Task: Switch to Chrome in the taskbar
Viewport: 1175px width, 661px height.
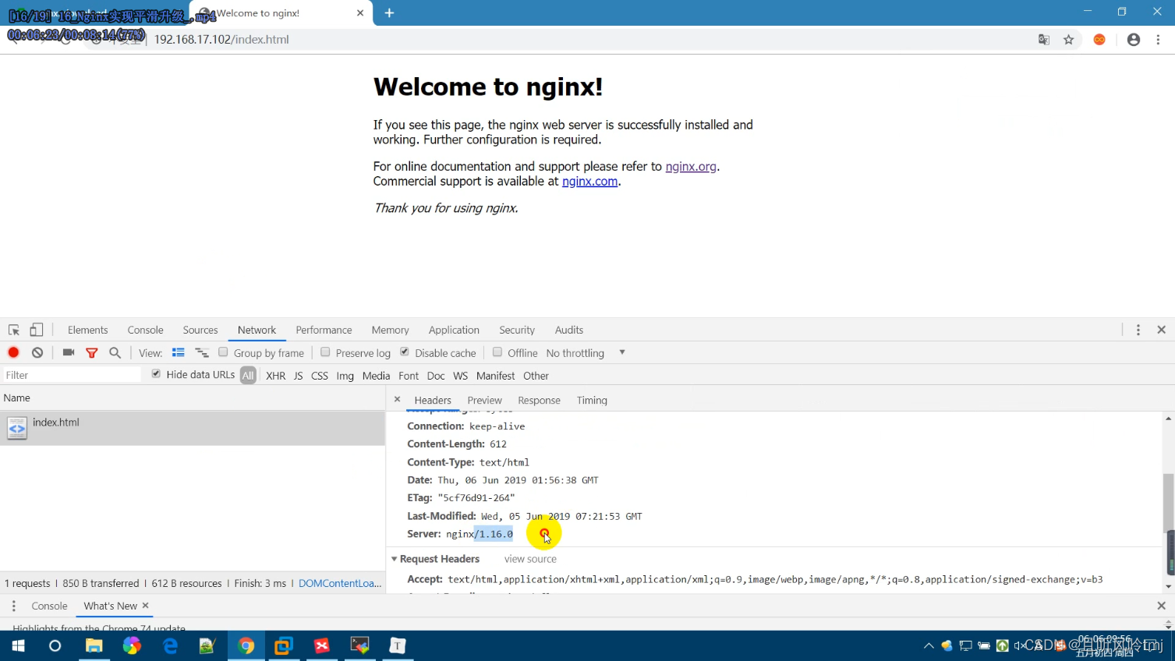Action: pyautogui.click(x=246, y=645)
